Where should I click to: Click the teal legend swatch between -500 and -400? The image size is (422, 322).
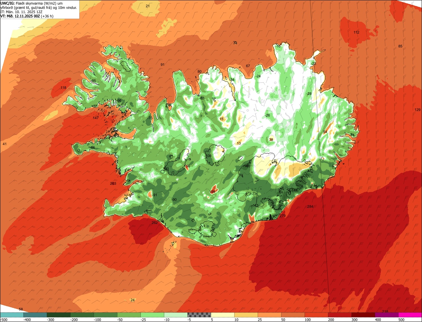tap(12, 314)
